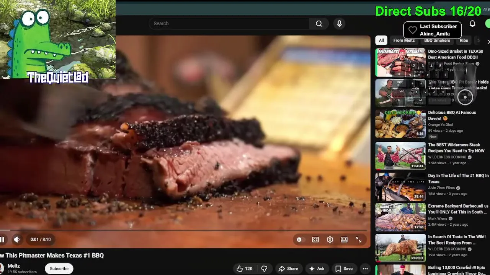Subscribe to Meltz channel
Viewport: 490px width, 275px height.
[59, 269]
